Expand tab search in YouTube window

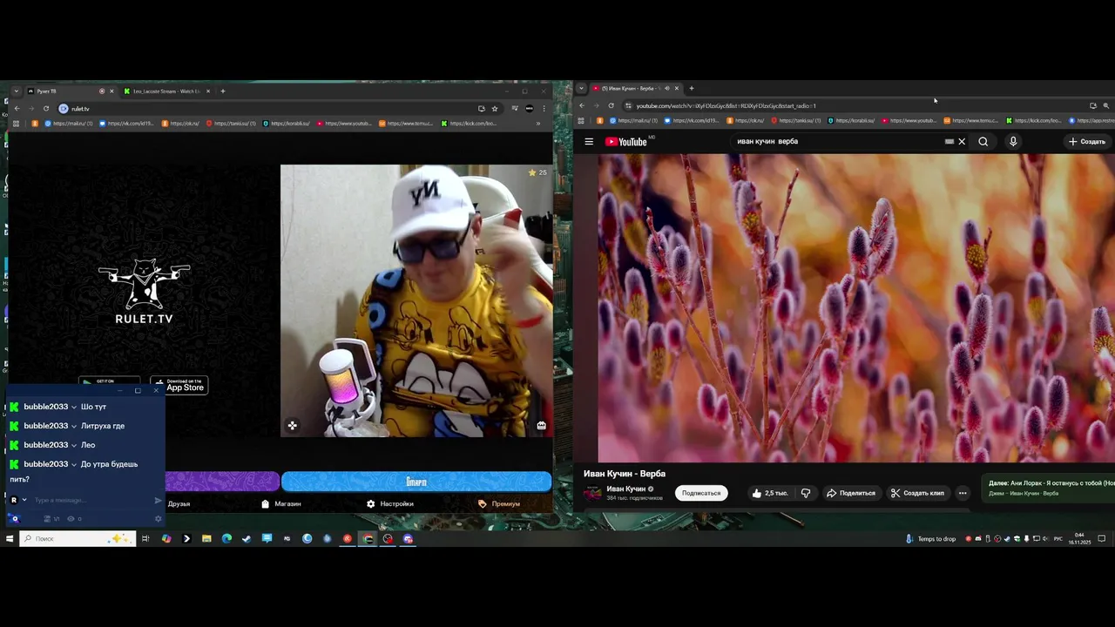click(x=582, y=88)
